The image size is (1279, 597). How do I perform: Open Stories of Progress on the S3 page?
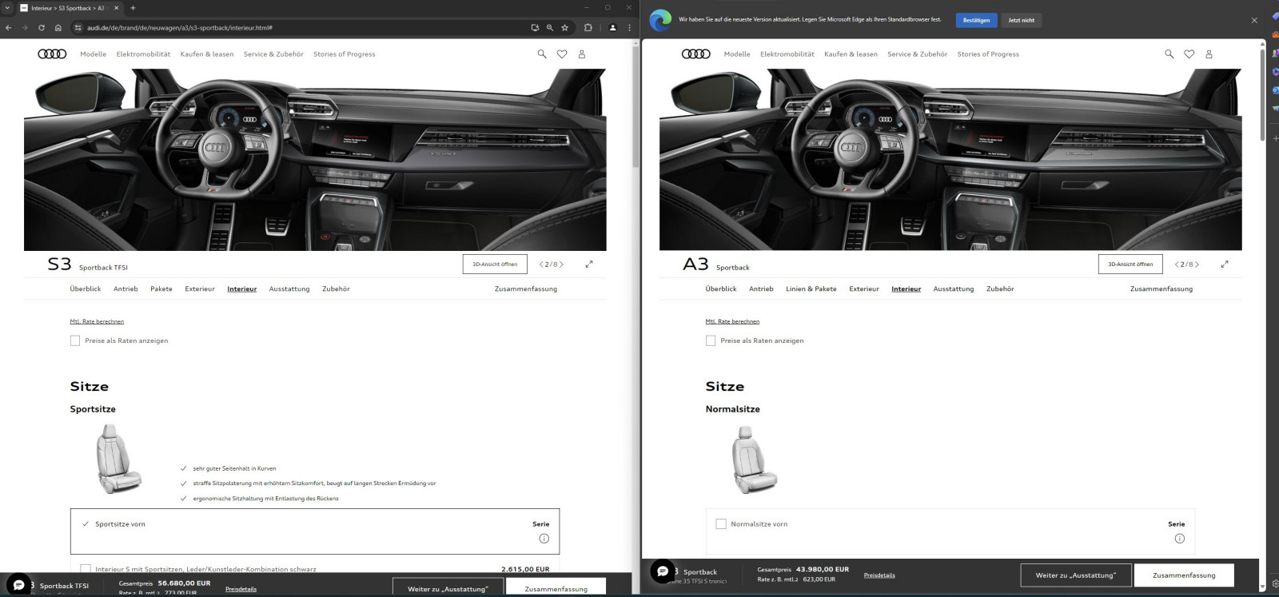click(x=345, y=54)
